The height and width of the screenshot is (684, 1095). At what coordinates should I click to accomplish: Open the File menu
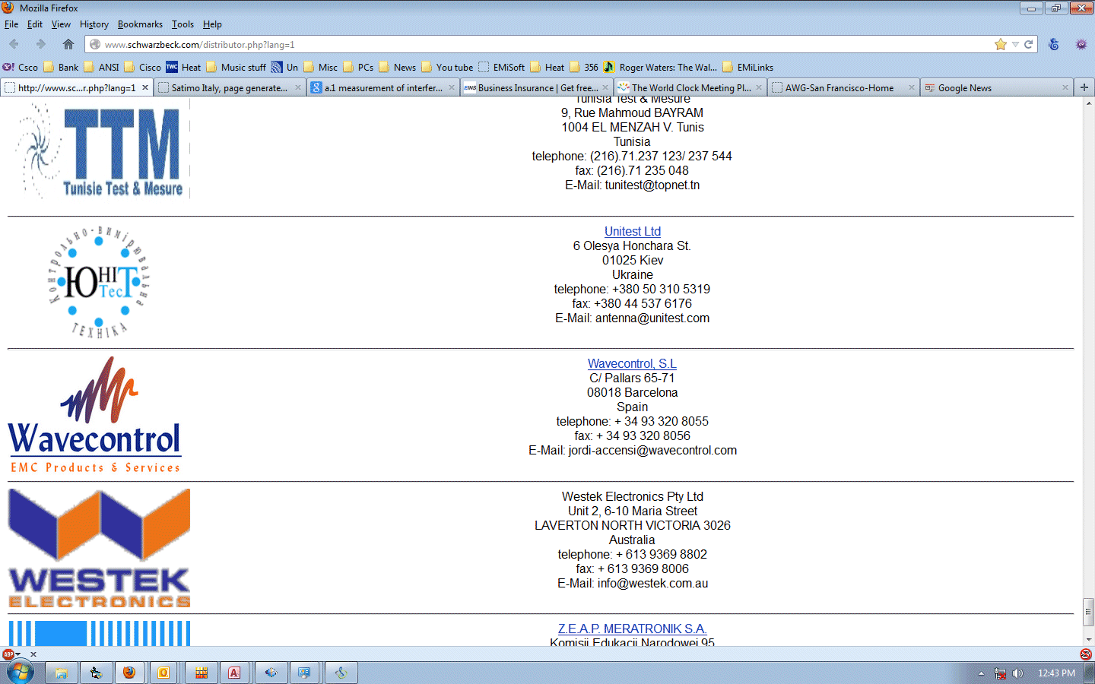(x=11, y=24)
